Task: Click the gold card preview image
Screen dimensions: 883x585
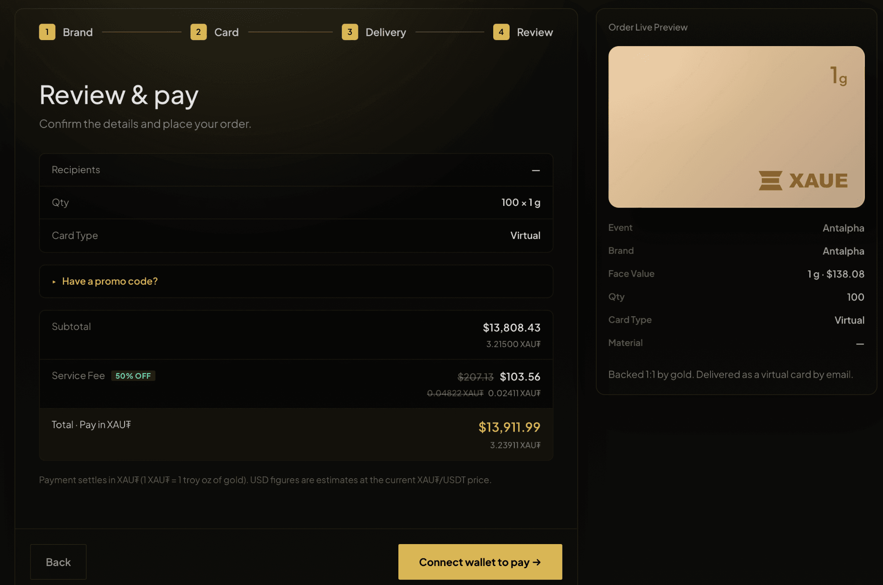Action: point(736,127)
